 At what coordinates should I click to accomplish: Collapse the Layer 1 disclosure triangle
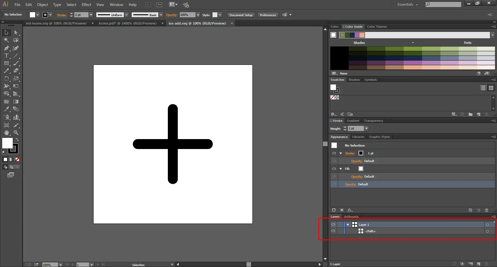point(348,225)
